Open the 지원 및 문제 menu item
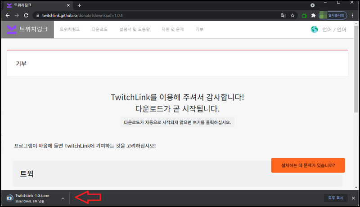The width and height of the screenshot is (360, 207). click(x=173, y=29)
